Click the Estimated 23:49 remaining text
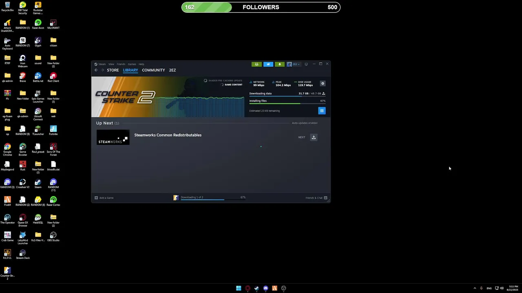This screenshot has height=293, width=522. click(264, 111)
